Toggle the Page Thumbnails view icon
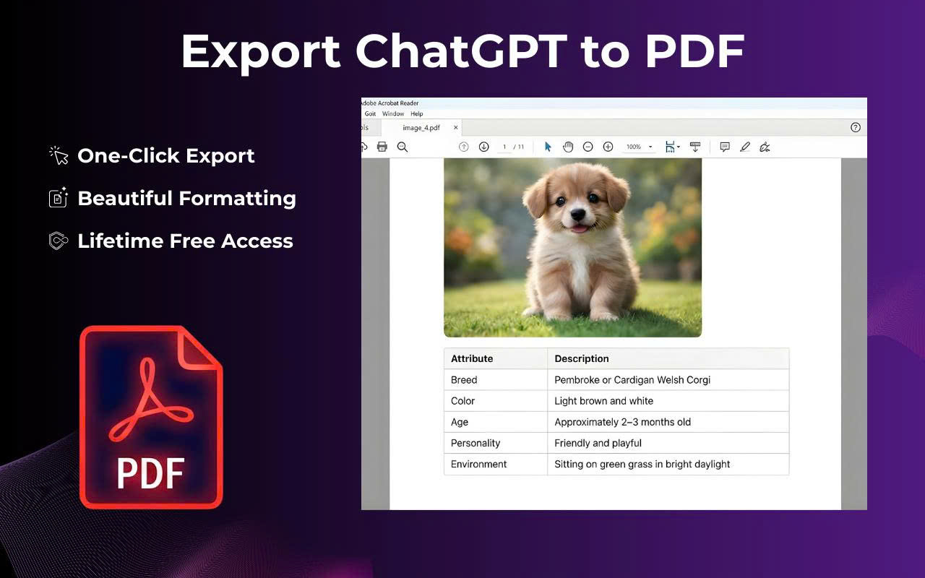 [671, 147]
